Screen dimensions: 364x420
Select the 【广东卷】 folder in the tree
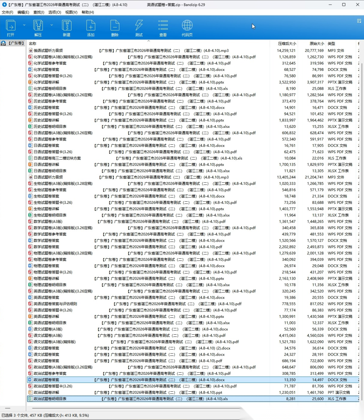coord(13,43)
